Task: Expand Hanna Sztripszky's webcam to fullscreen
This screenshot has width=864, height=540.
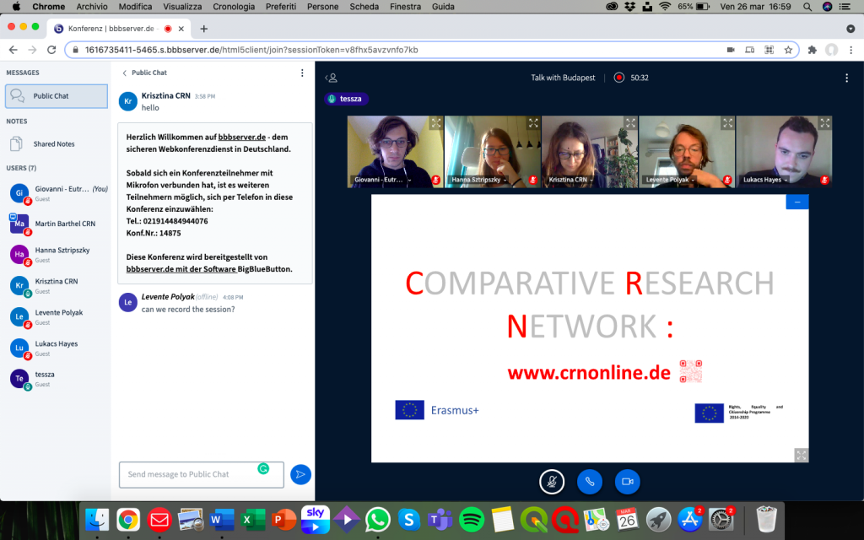Action: pyautogui.click(x=533, y=123)
